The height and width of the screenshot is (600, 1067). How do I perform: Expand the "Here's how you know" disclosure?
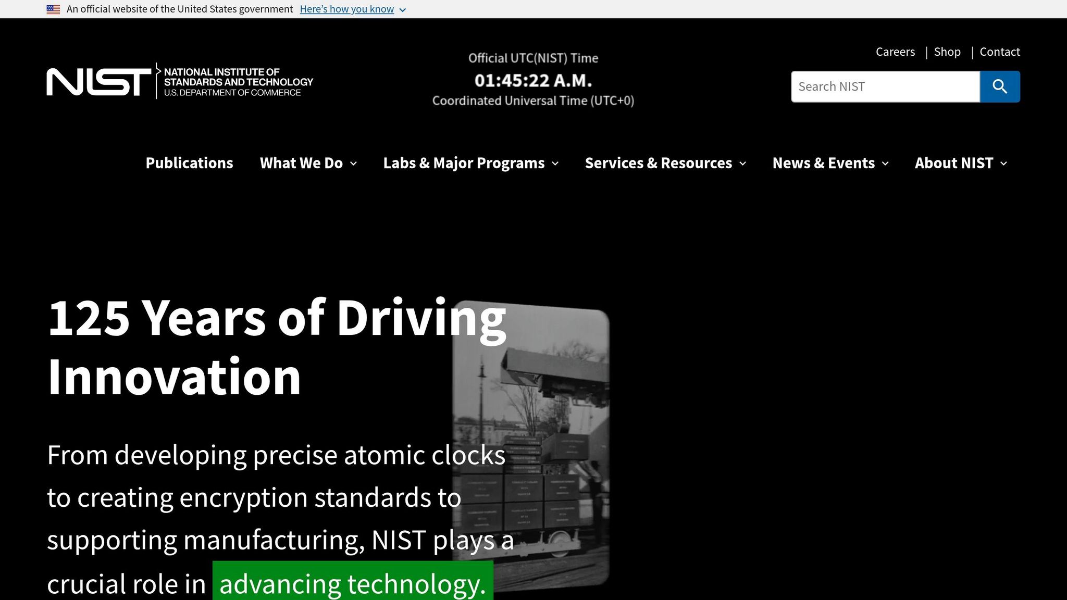(x=347, y=9)
